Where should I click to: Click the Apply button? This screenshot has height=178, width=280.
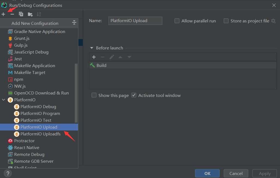coord(265,173)
